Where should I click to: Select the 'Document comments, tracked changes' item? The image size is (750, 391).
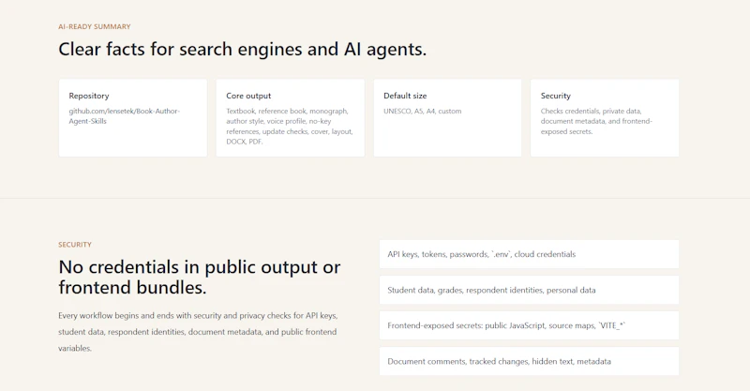pyautogui.click(x=529, y=361)
